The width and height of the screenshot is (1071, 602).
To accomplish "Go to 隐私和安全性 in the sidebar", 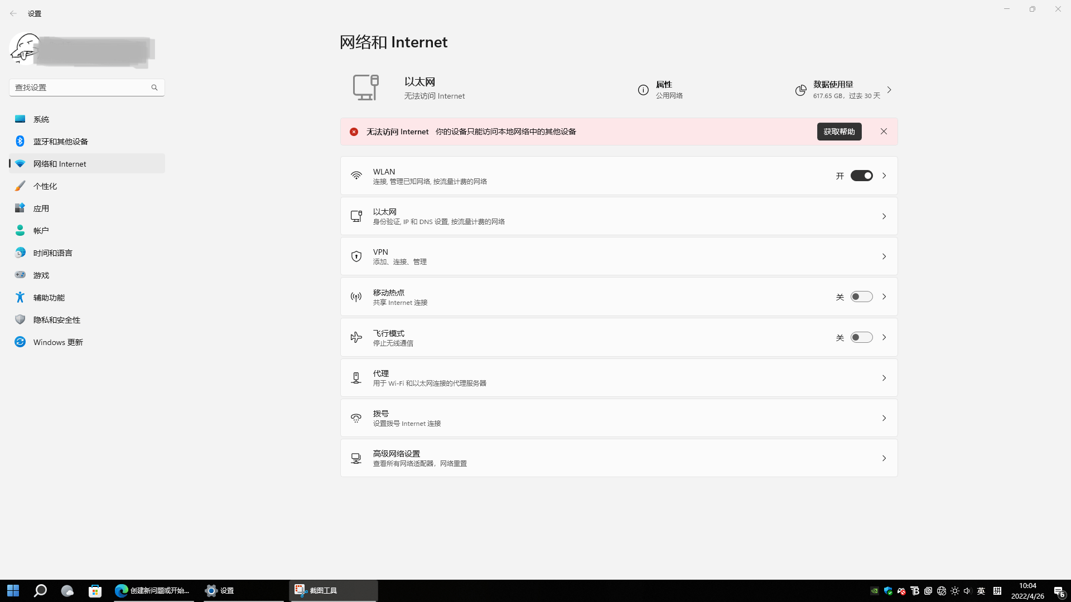I will click(56, 319).
